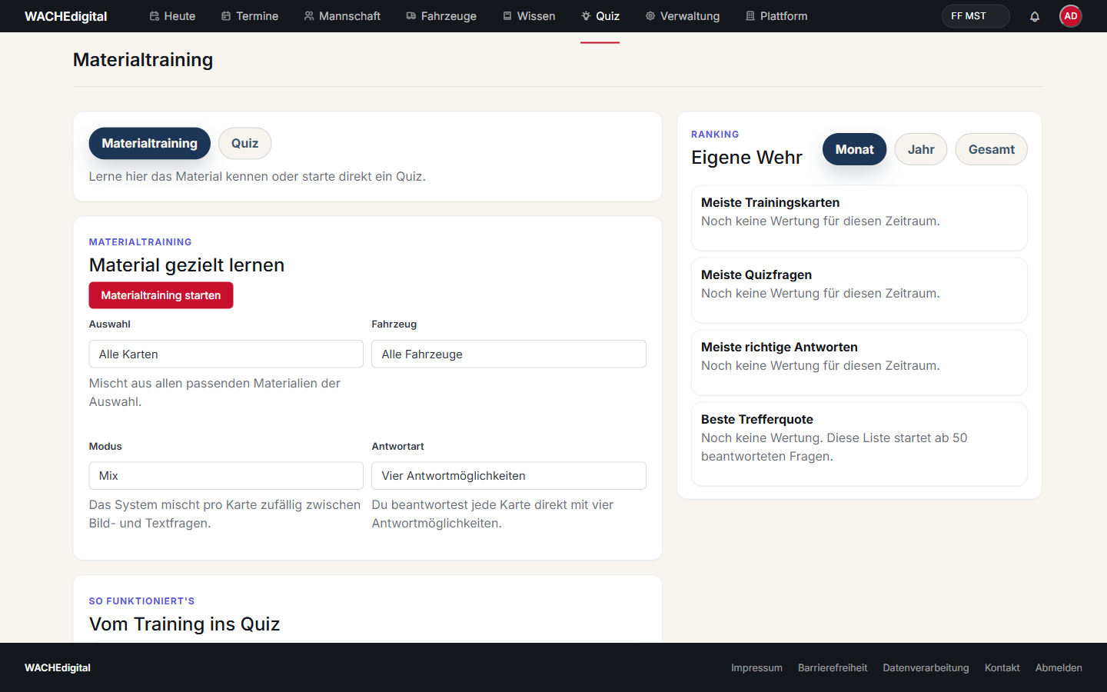
Task: Click the Vom Training ins Quiz heading
Action: (x=184, y=624)
